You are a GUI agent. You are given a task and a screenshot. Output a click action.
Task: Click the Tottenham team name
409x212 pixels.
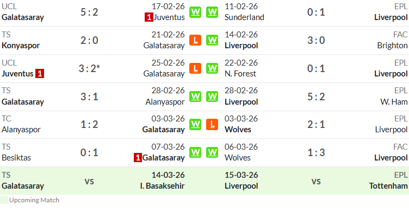tap(388, 186)
